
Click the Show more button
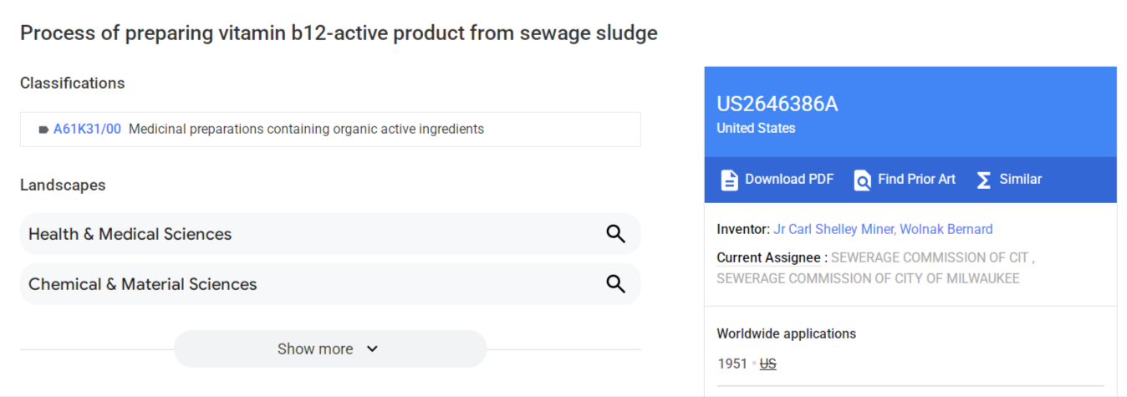click(x=330, y=349)
